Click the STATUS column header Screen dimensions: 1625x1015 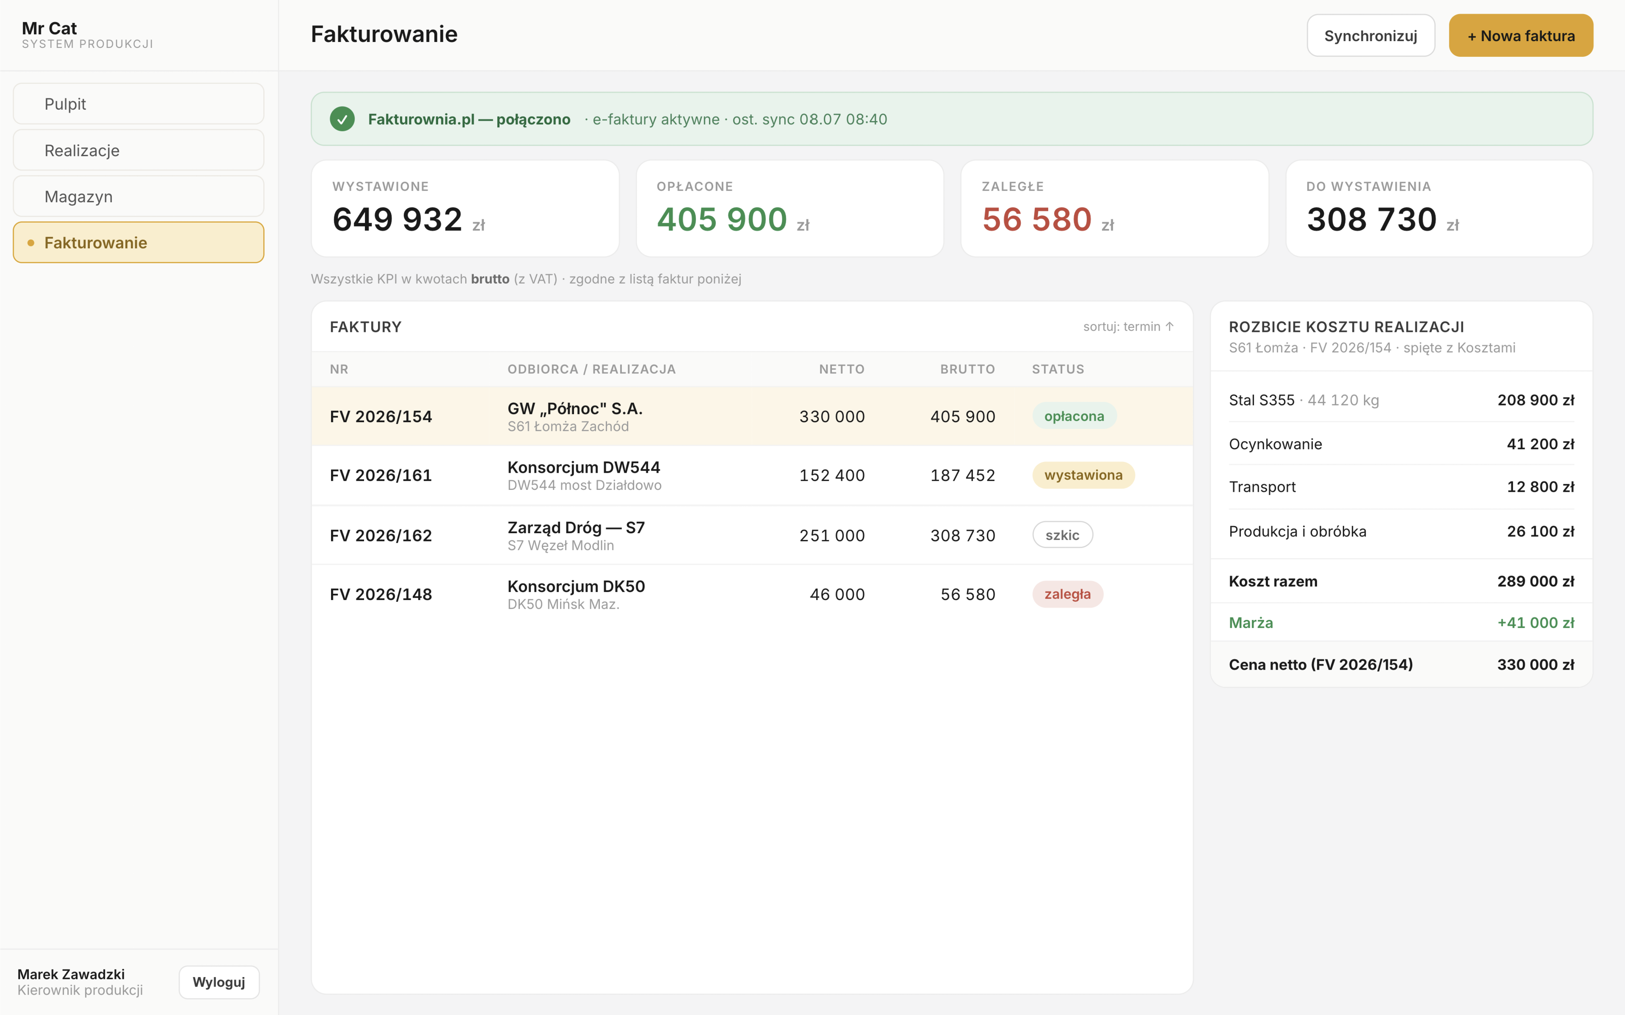(1058, 369)
